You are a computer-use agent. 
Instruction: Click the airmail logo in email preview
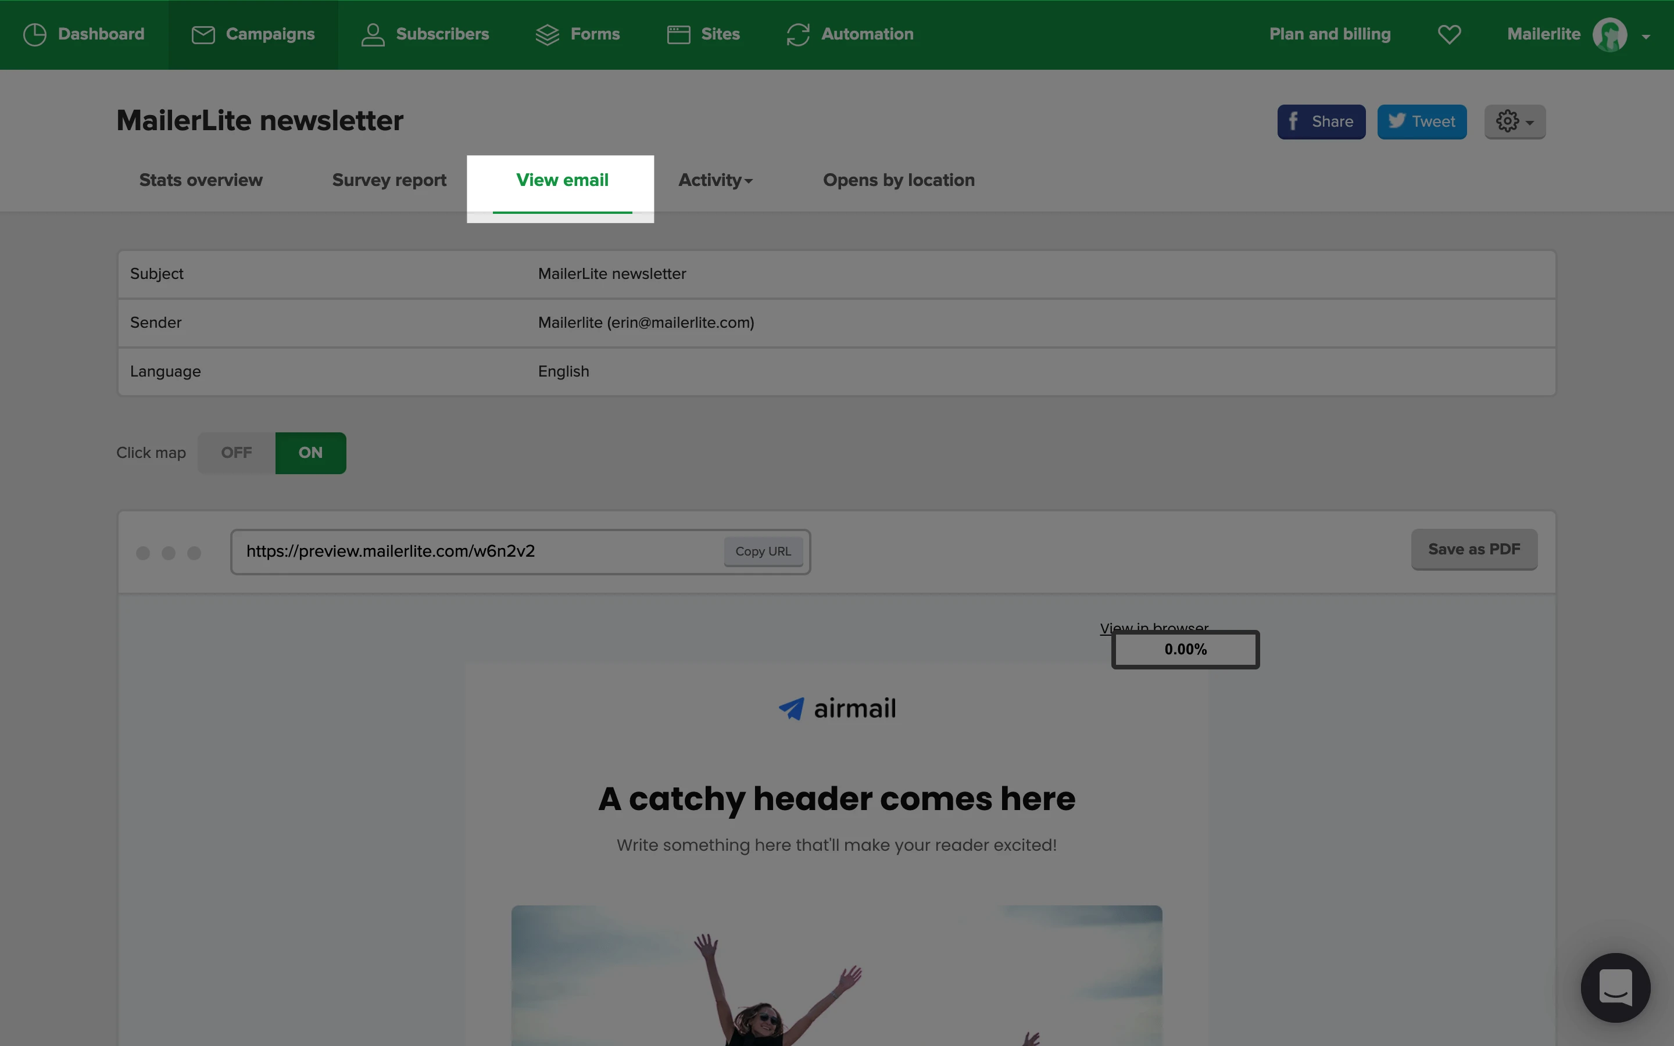(837, 708)
